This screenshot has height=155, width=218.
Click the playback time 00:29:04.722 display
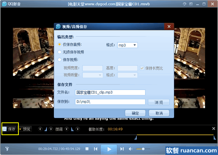(48, 149)
